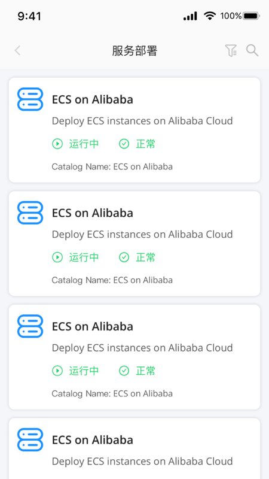Select 运行中 status in third card
Screen dimensions: 269x479
pos(84,371)
